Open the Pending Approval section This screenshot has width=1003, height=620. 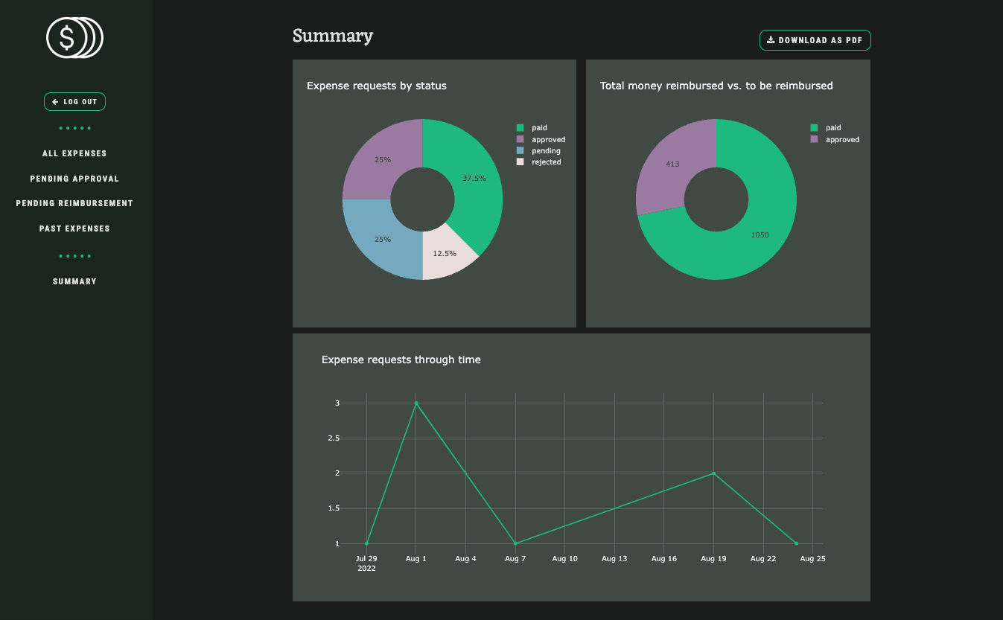click(74, 179)
